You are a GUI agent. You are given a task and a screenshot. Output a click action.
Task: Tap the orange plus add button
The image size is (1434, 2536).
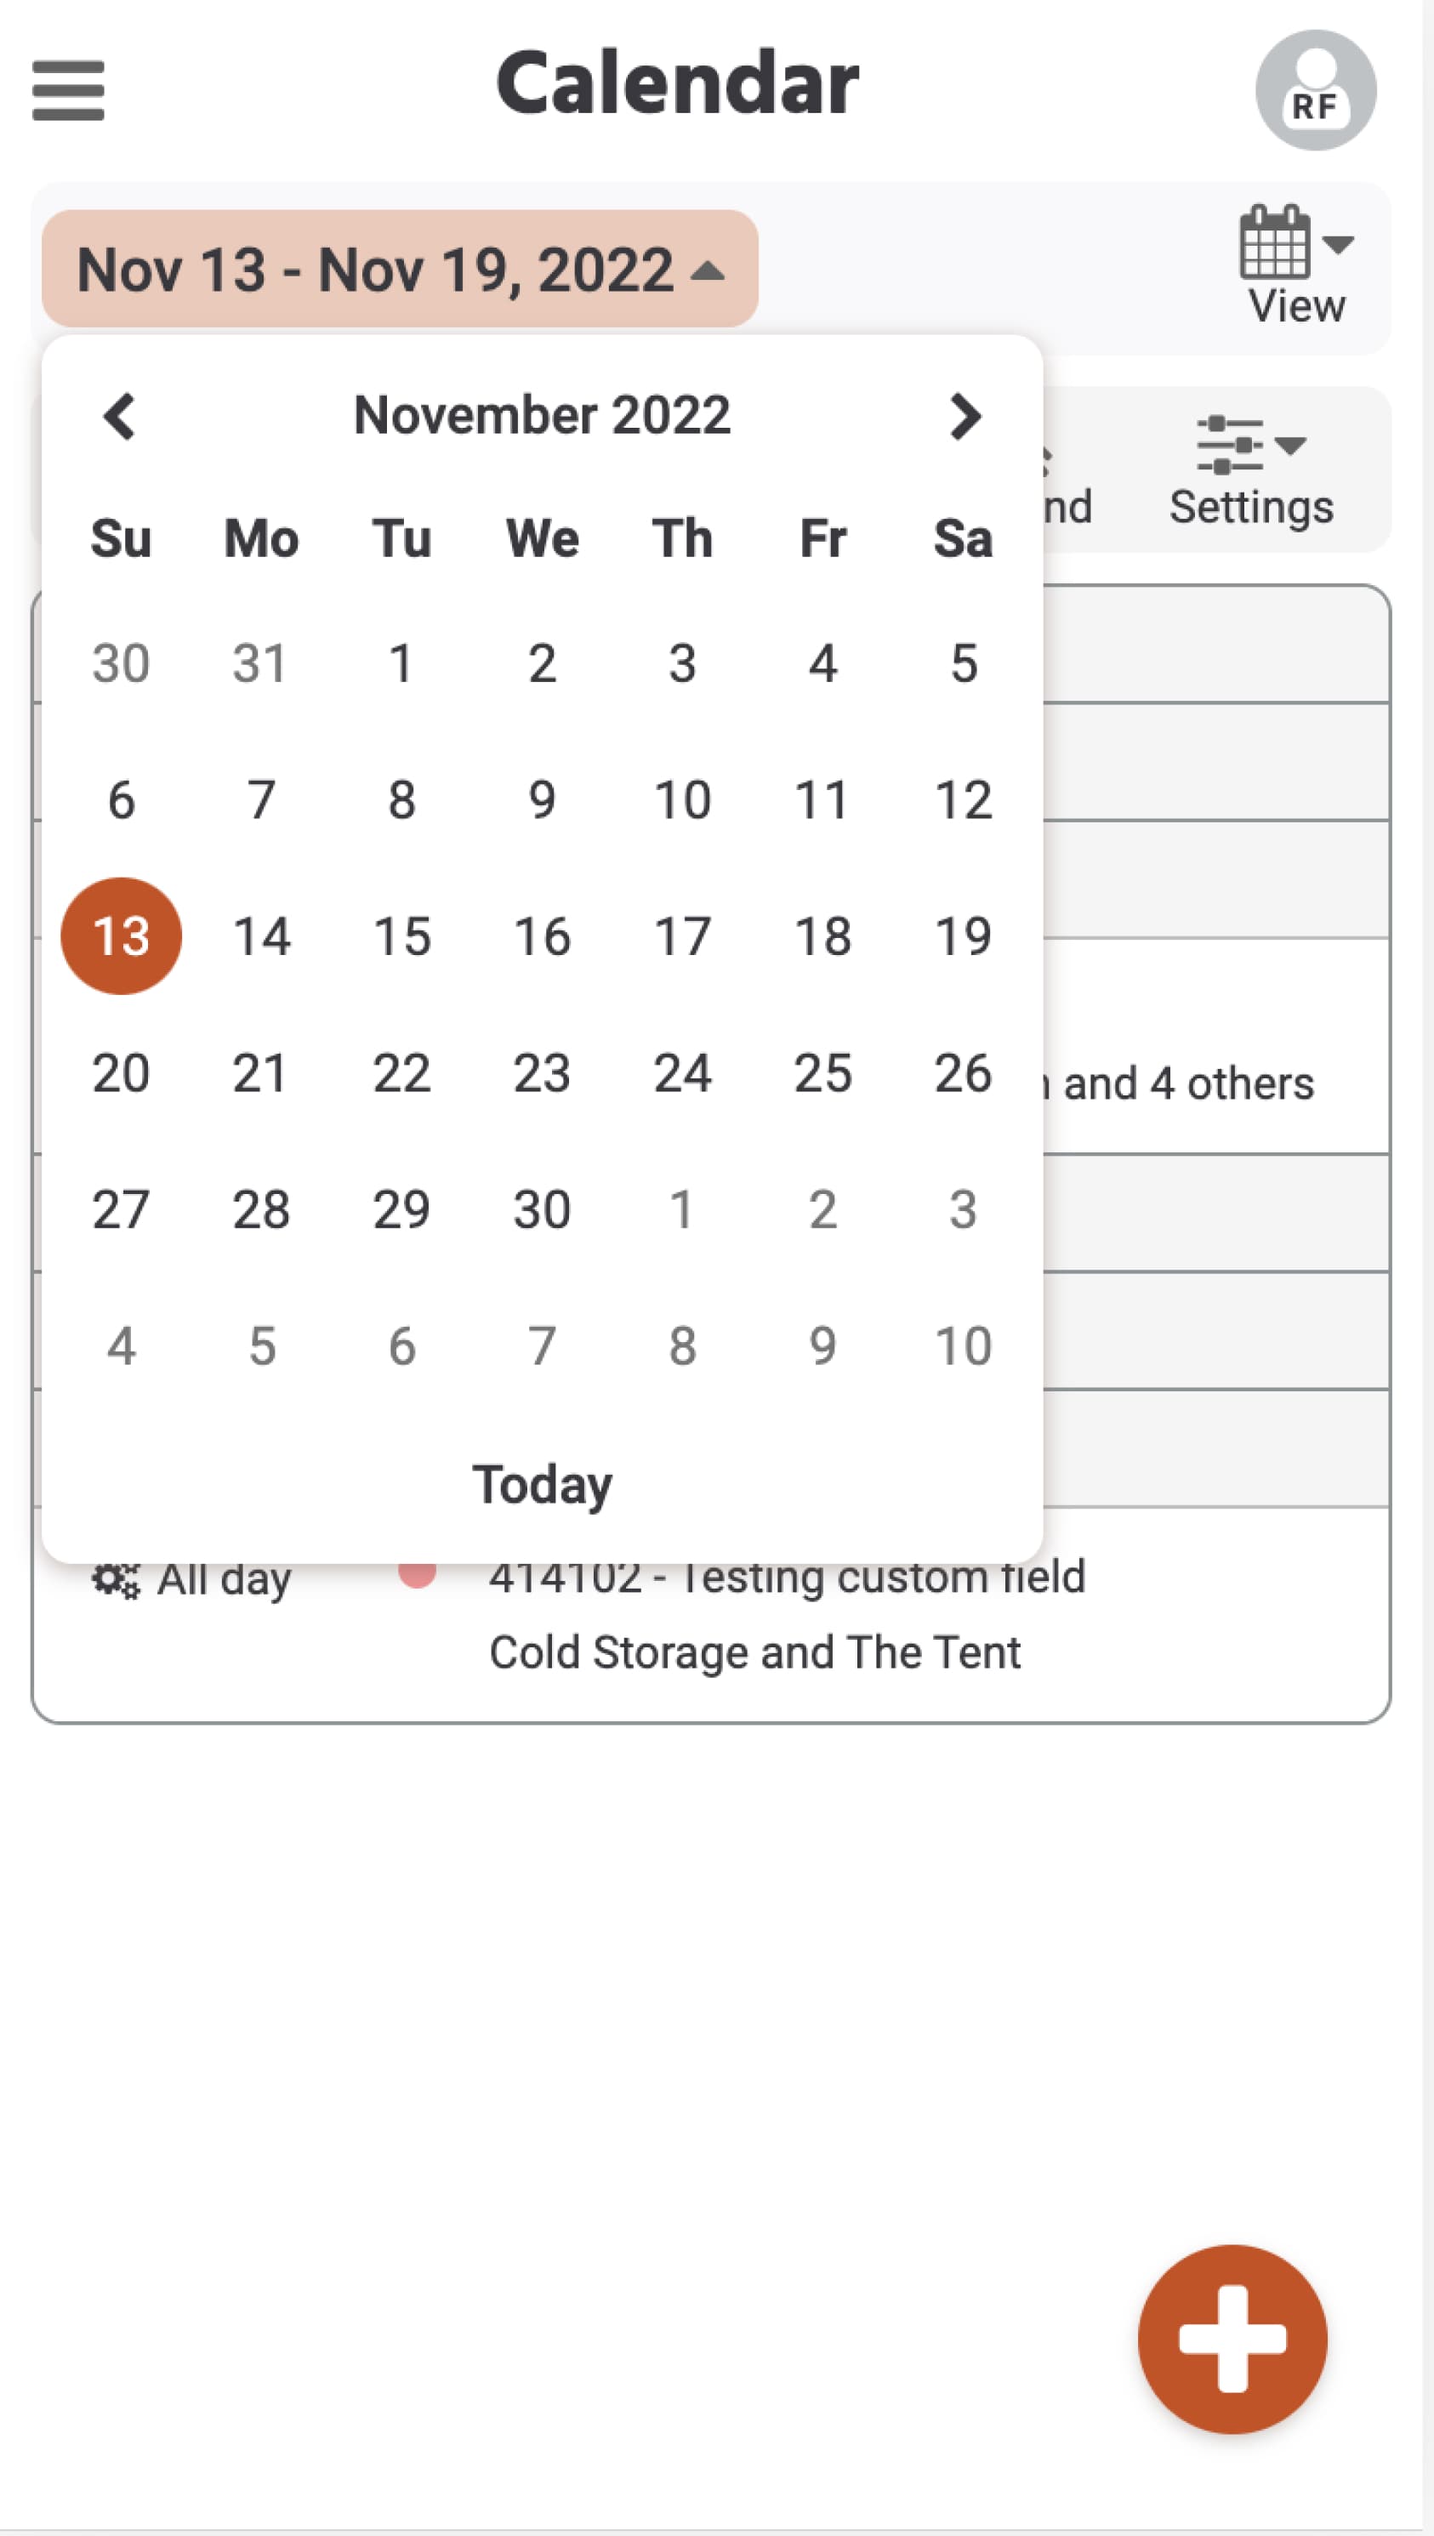(1231, 2338)
